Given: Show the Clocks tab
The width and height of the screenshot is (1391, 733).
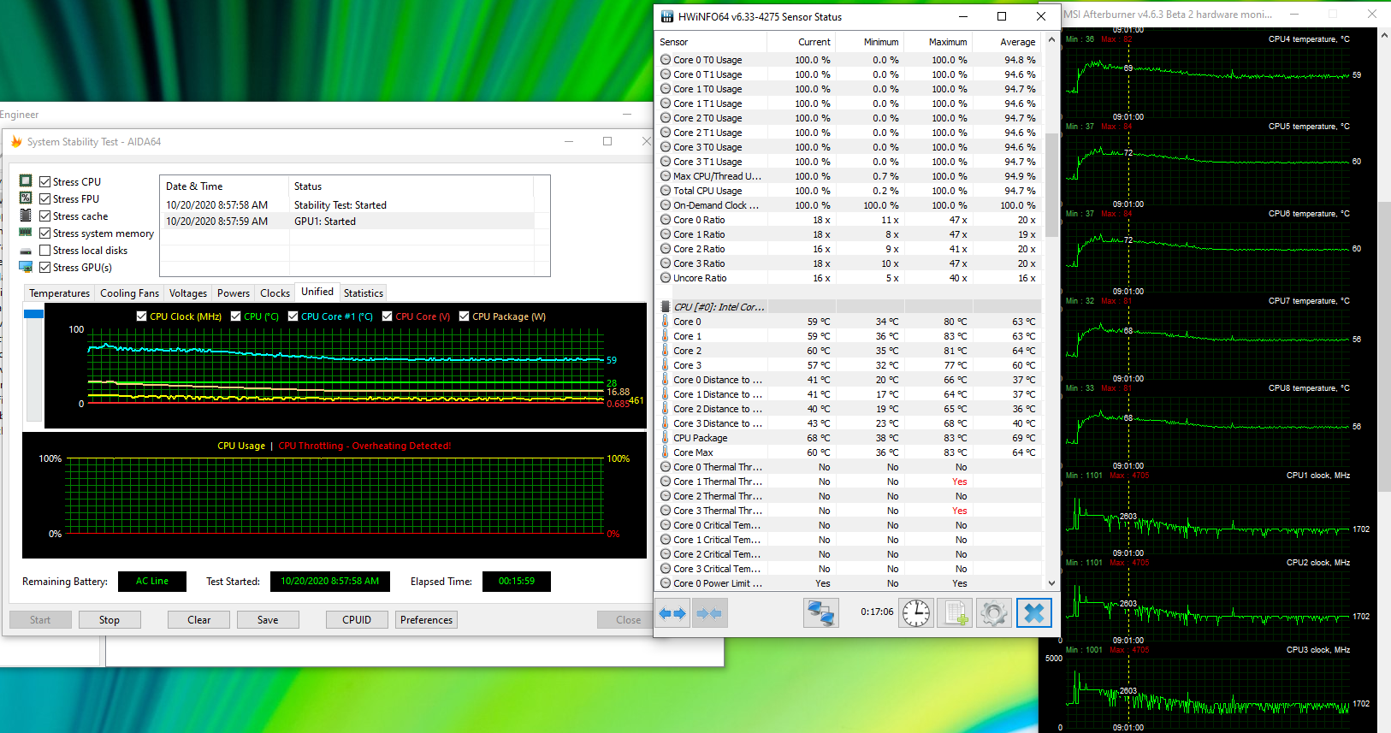Looking at the screenshot, I should pos(275,293).
